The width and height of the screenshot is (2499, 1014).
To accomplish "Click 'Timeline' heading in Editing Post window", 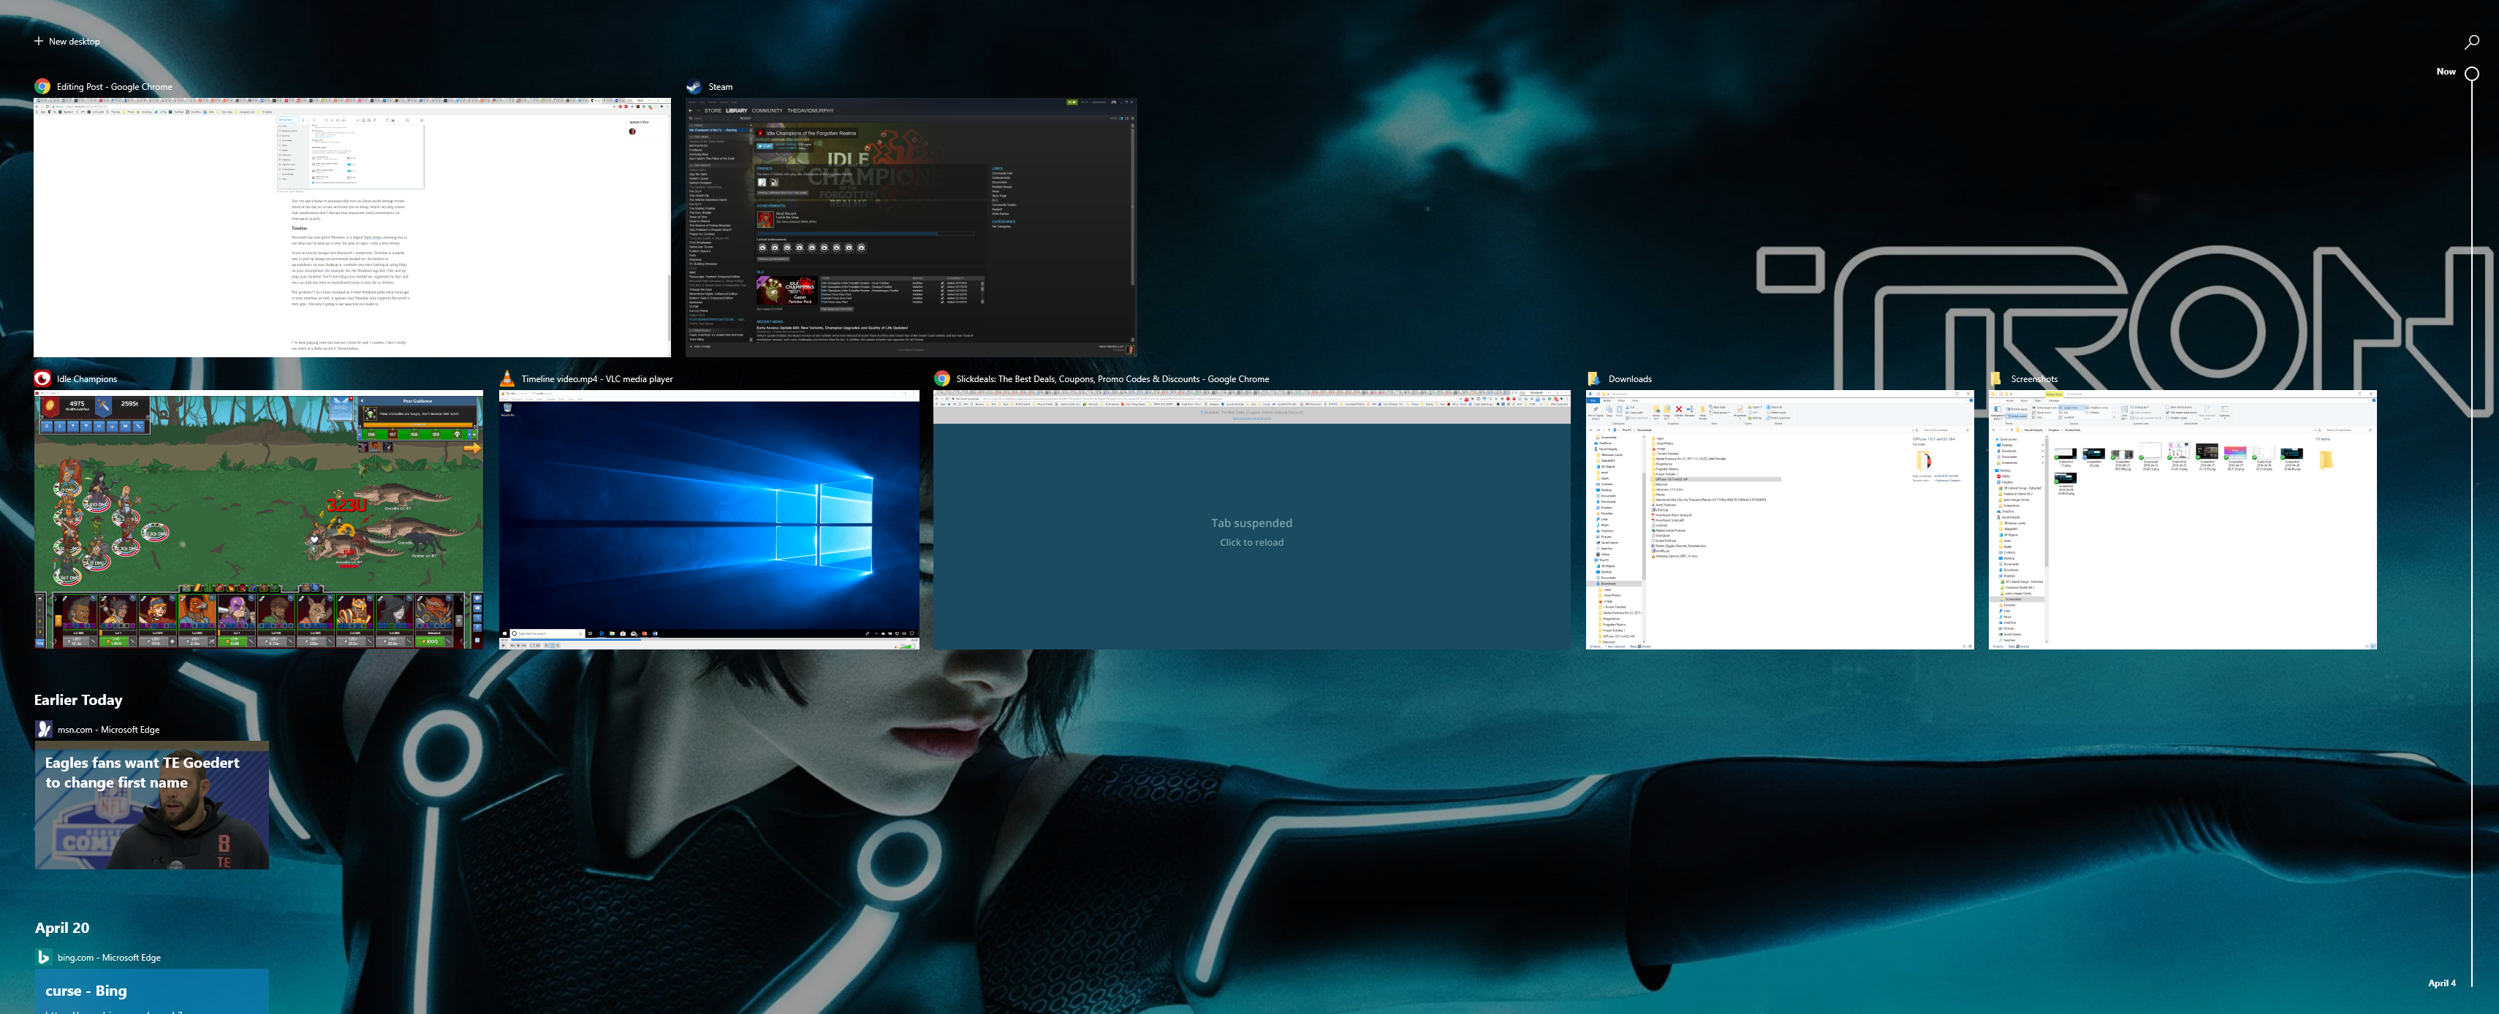I will click(x=300, y=229).
